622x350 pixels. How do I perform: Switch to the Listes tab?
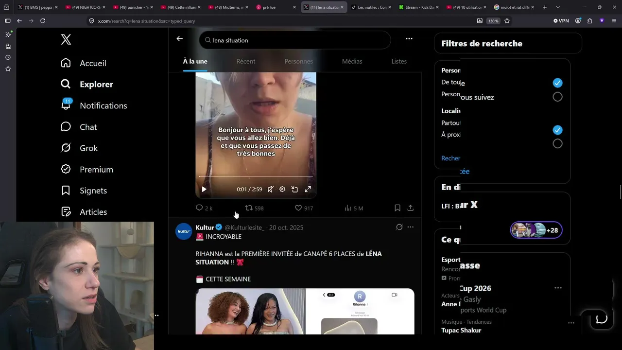coord(399,61)
